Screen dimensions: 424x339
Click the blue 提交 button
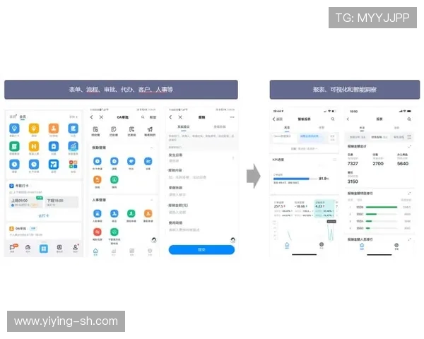coord(201,250)
